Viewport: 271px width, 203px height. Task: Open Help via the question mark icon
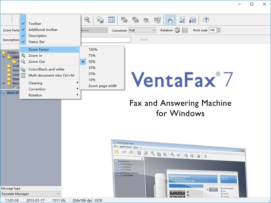click(x=206, y=20)
